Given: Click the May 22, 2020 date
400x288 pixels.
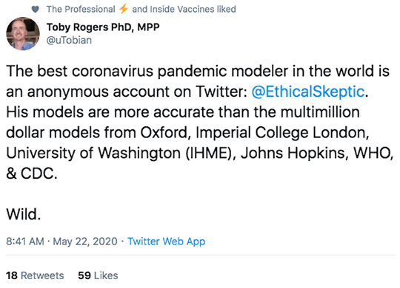Looking at the screenshot, I should [85, 241].
